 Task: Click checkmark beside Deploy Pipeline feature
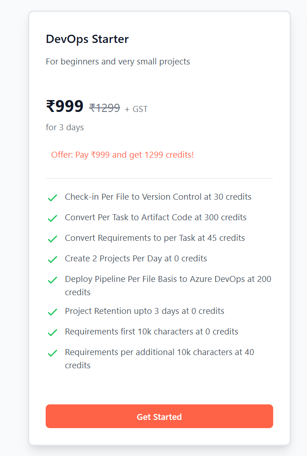(53, 280)
